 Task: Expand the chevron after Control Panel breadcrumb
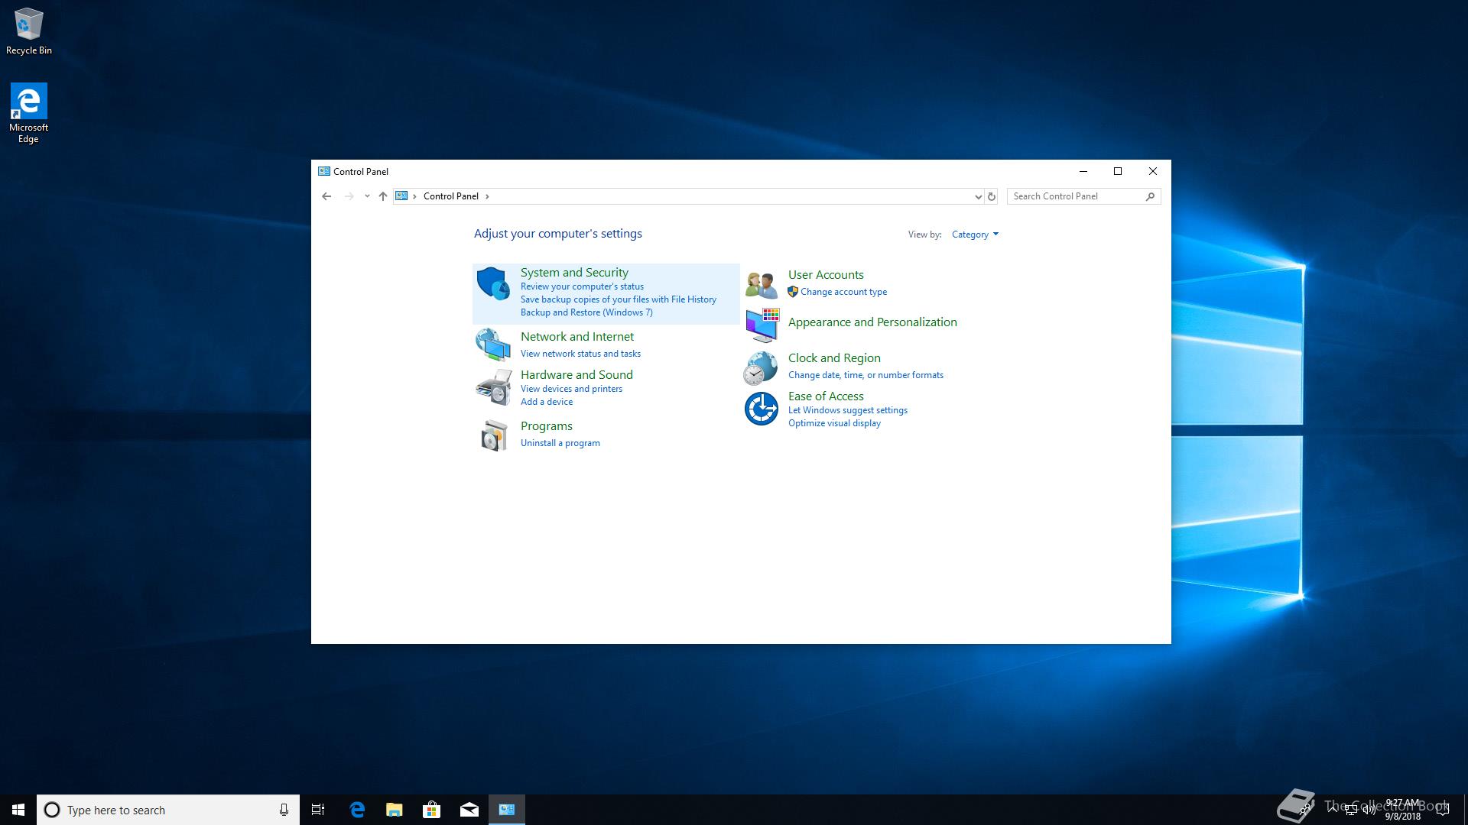(487, 196)
